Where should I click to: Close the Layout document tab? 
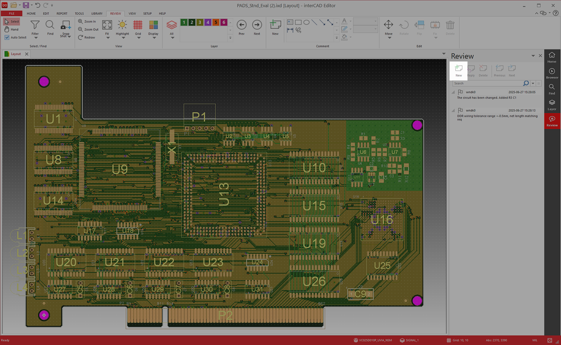[26, 54]
